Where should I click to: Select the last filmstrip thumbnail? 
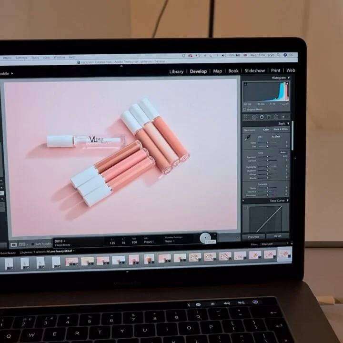pyautogui.click(x=284, y=254)
